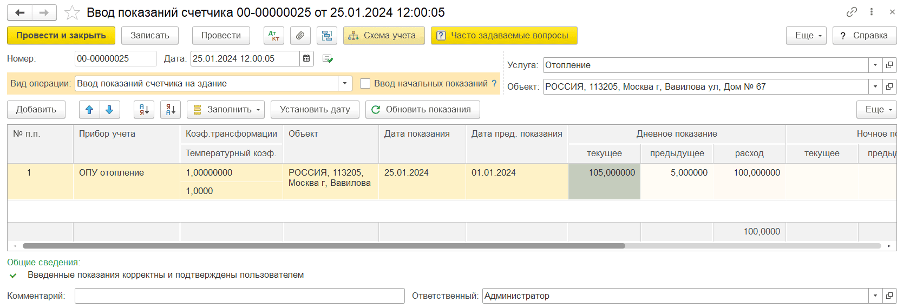Click Провести и закрыть button
The image size is (910, 308).
coord(61,36)
